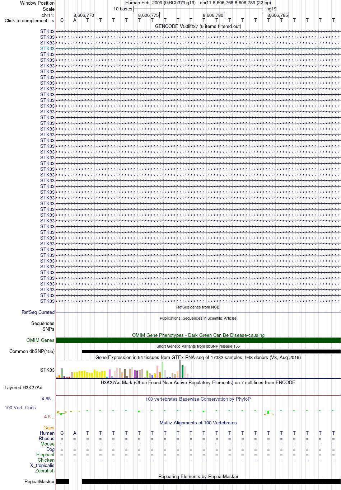This screenshot has width=341, height=490.
Task: Click the Common dbSNP(155) track label
Action: (x=32, y=351)
